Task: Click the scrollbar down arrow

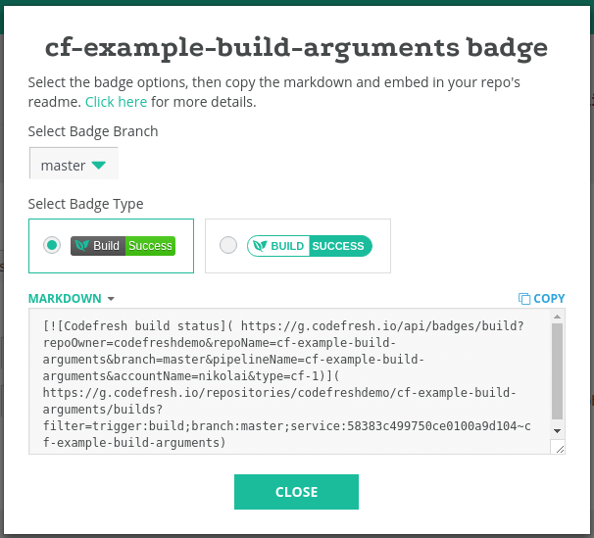Action: [x=557, y=431]
